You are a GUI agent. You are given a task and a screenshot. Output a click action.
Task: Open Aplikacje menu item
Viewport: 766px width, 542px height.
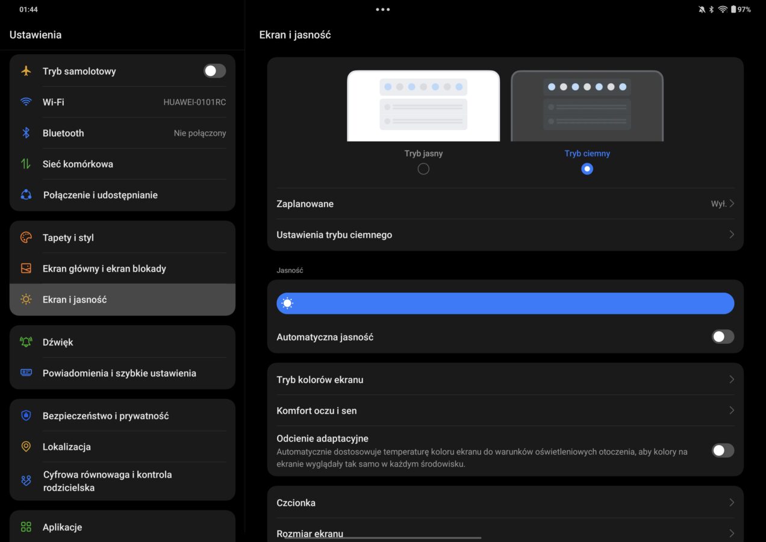pyautogui.click(x=122, y=527)
